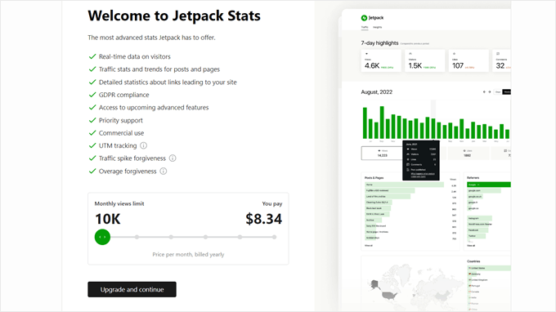Click the 'You pay' label
Viewport: 556px width, 312px height.
(272, 203)
